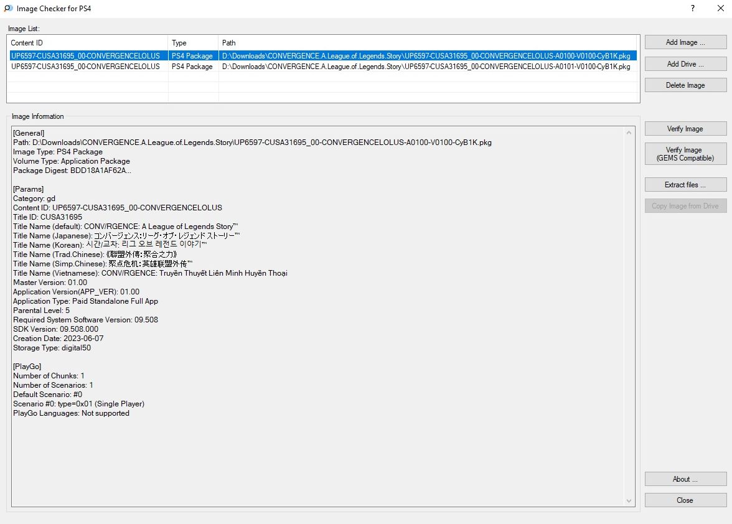732x524 pixels.
Task: Click Title Name (Simp.Chinese) line
Action: coord(103,264)
